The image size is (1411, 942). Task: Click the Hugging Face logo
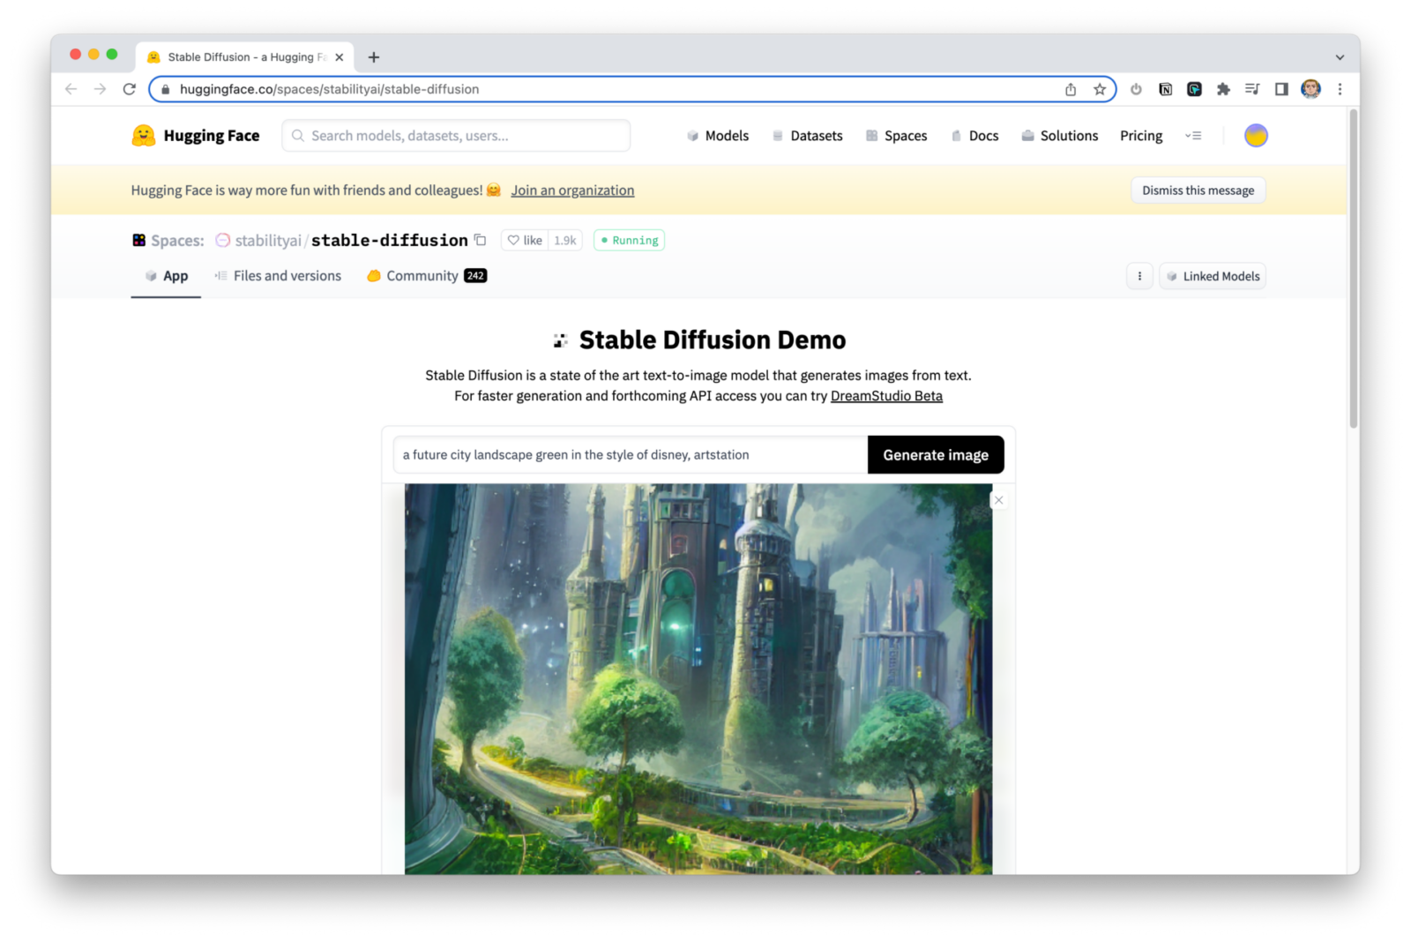point(196,135)
